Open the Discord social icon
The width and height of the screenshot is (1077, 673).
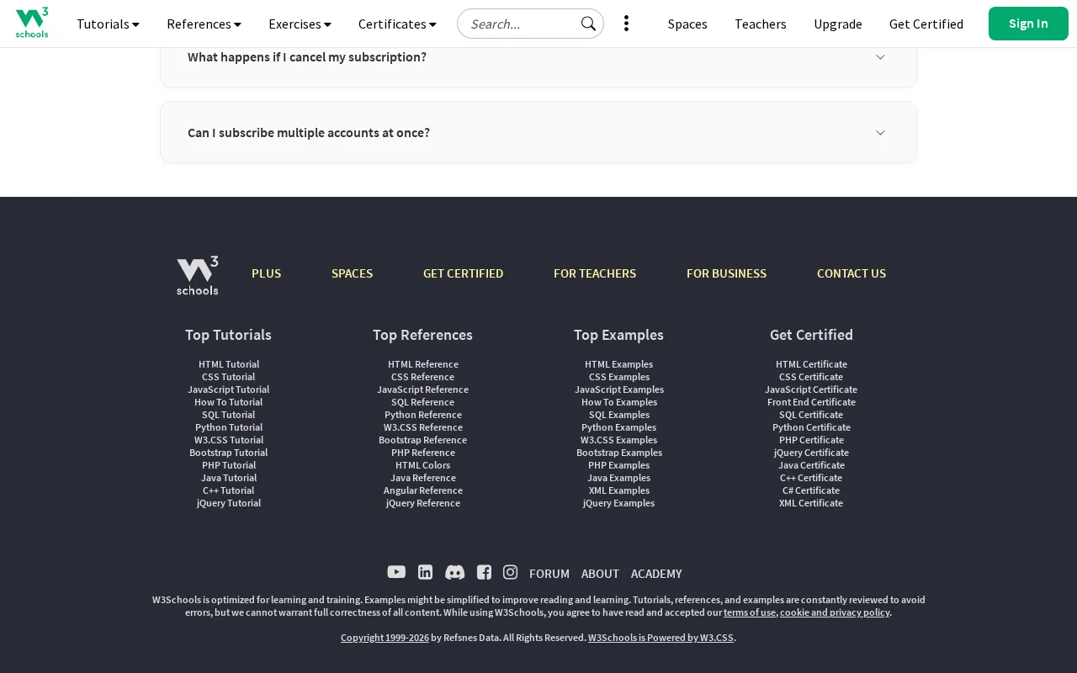coord(454,573)
